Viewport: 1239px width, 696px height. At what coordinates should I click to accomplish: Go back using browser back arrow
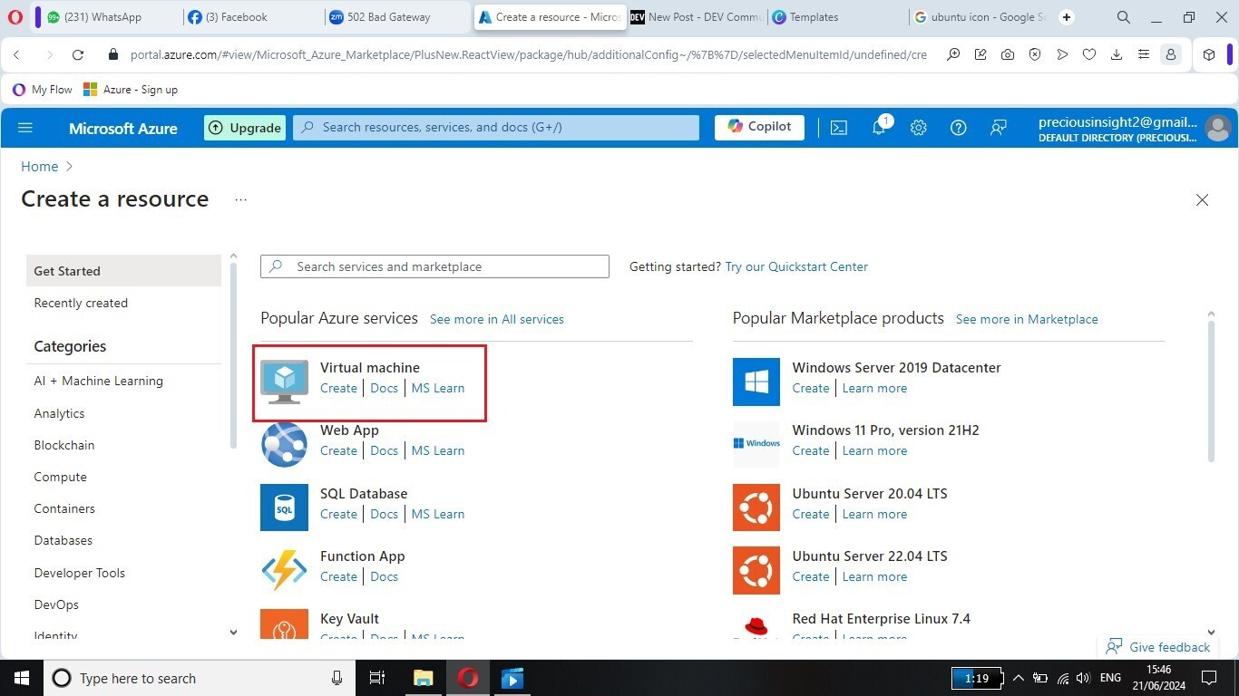[x=16, y=54]
